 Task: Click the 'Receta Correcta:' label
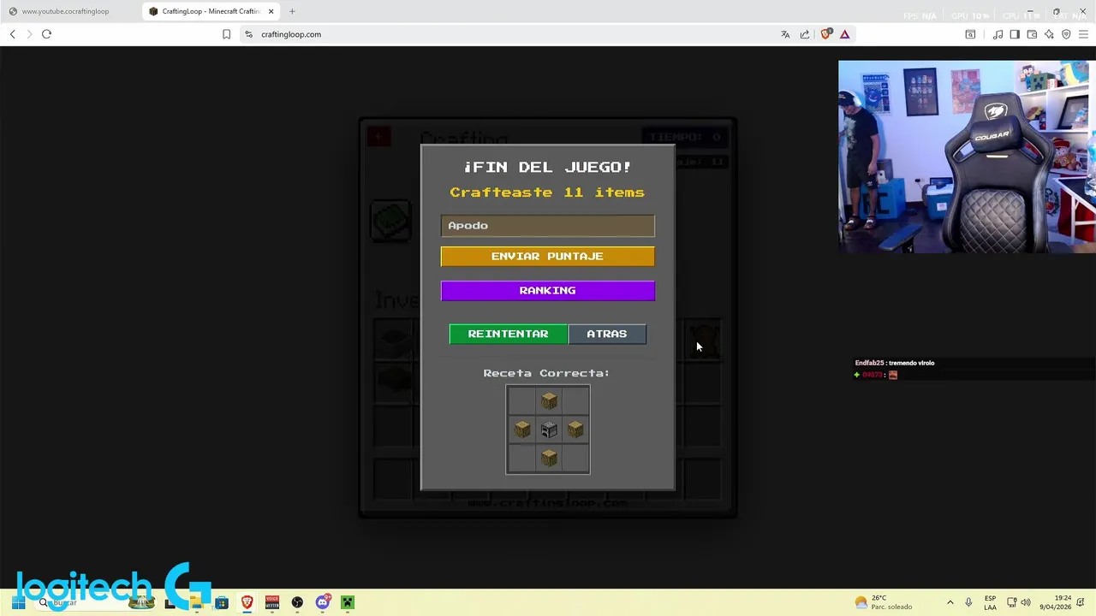(546, 373)
